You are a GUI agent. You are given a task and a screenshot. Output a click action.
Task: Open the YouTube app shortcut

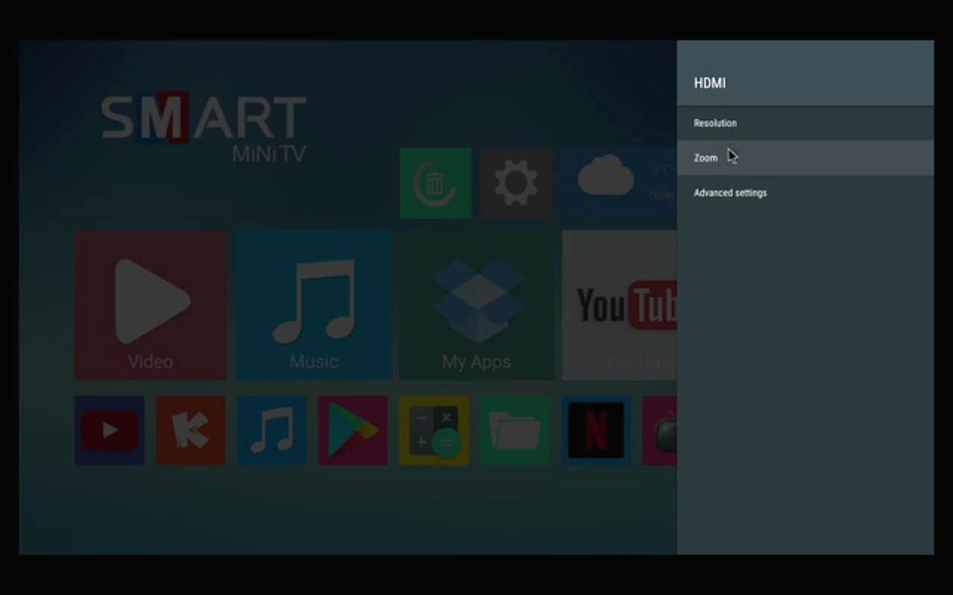[109, 430]
